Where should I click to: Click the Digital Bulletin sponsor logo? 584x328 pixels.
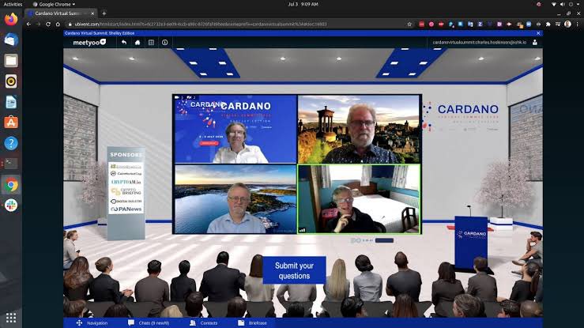coord(126,201)
